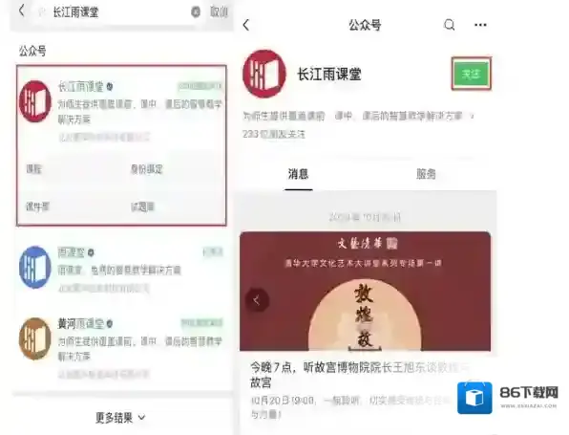The image size is (569, 435).
Task: Open the 身份绑定 shortcut
Action: [147, 169]
